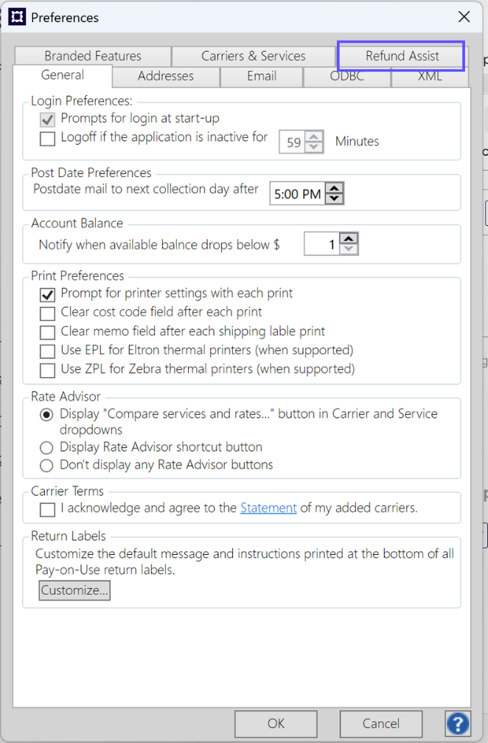The image size is (488, 743).
Task: Decrease post date time with down arrow
Action: click(x=335, y=198)
